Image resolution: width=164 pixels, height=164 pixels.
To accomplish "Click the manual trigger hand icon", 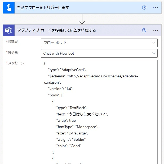I will [9, 8].
